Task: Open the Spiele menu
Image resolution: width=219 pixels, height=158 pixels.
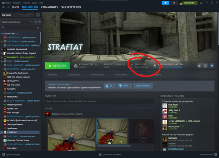Action: point(34,3)
